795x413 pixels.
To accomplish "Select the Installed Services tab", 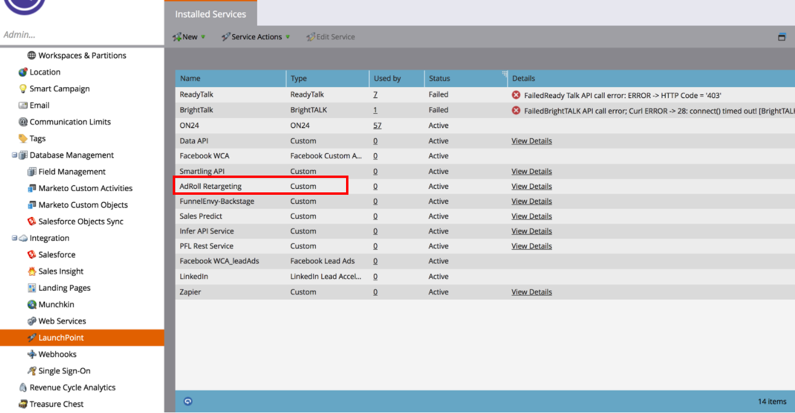I will (211, 14).
